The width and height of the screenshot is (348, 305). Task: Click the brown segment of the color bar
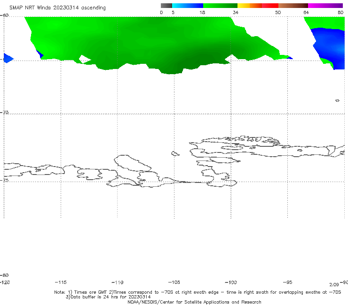click(293, 6)
